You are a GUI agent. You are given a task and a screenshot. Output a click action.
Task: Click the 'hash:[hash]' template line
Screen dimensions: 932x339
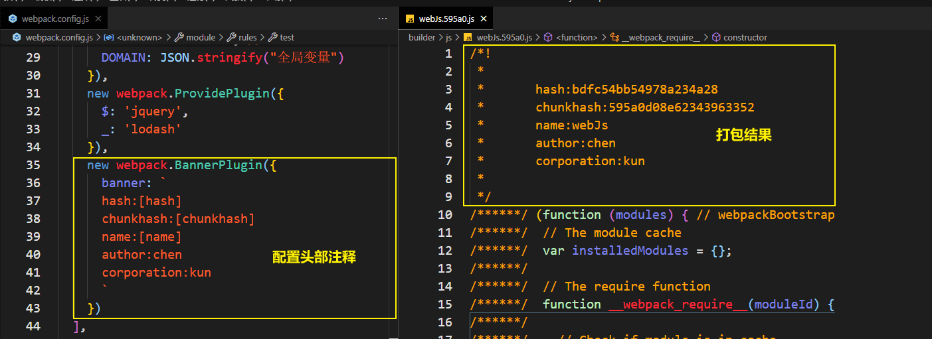click(141, 200)
